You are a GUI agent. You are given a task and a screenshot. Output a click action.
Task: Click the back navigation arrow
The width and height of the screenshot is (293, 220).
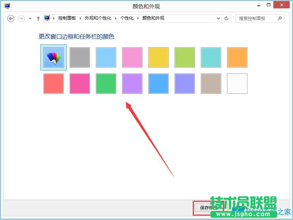(x=11, y=18)
